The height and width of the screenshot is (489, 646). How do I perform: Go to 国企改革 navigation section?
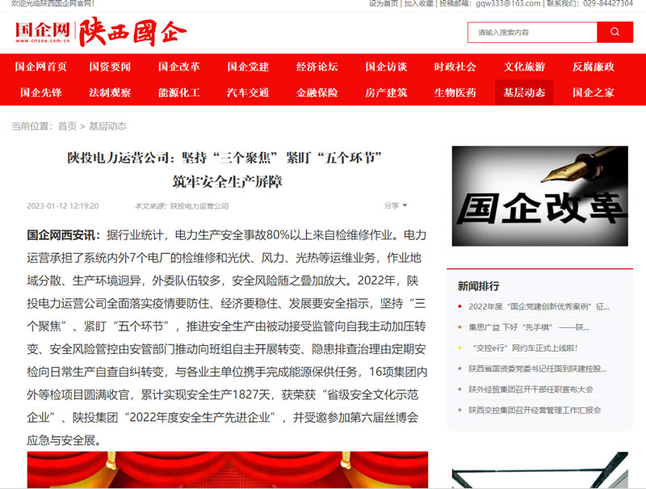tap(179, 66)
